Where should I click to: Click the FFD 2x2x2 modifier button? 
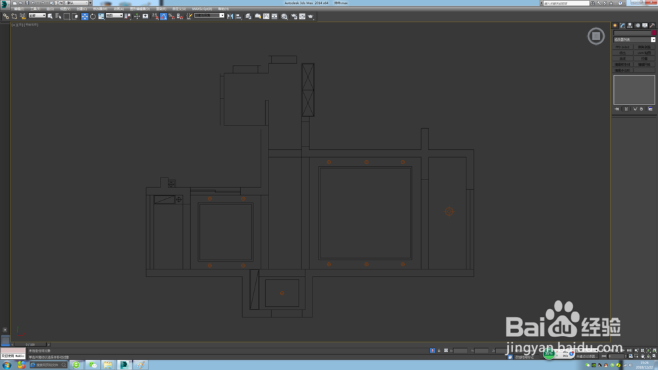pos(622,47)
